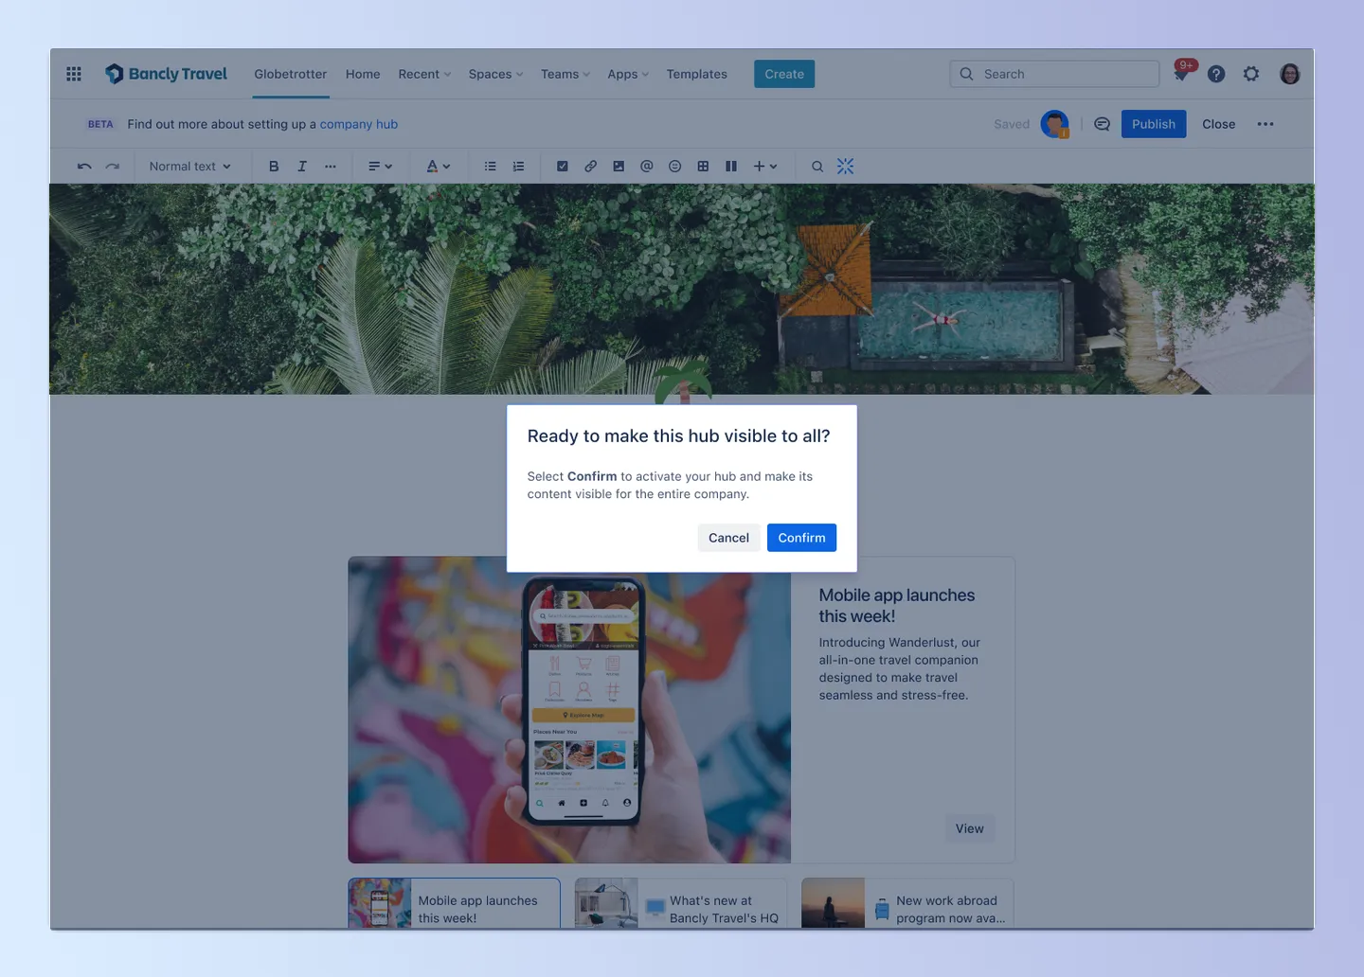The image size is (1364, 977).
Task: Click the Saved status text
Action: tap(1012, 124)
